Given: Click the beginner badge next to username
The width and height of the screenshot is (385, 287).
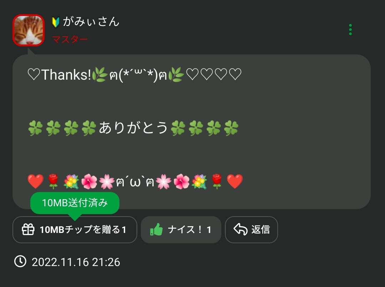Looking at the screenshot, I should point(56,22).
